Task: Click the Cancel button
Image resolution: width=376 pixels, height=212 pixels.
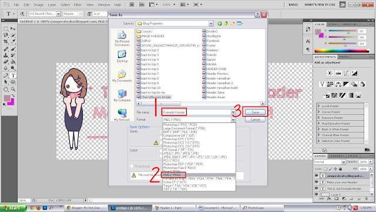Action: (x=255, y=120)
